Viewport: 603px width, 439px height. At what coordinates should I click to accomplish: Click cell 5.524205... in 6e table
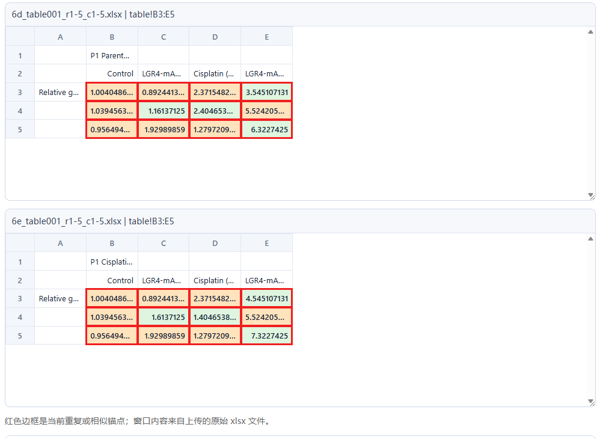pos(266,317)
